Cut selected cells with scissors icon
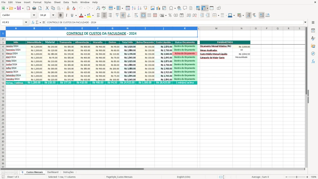 tap(47, 8)
